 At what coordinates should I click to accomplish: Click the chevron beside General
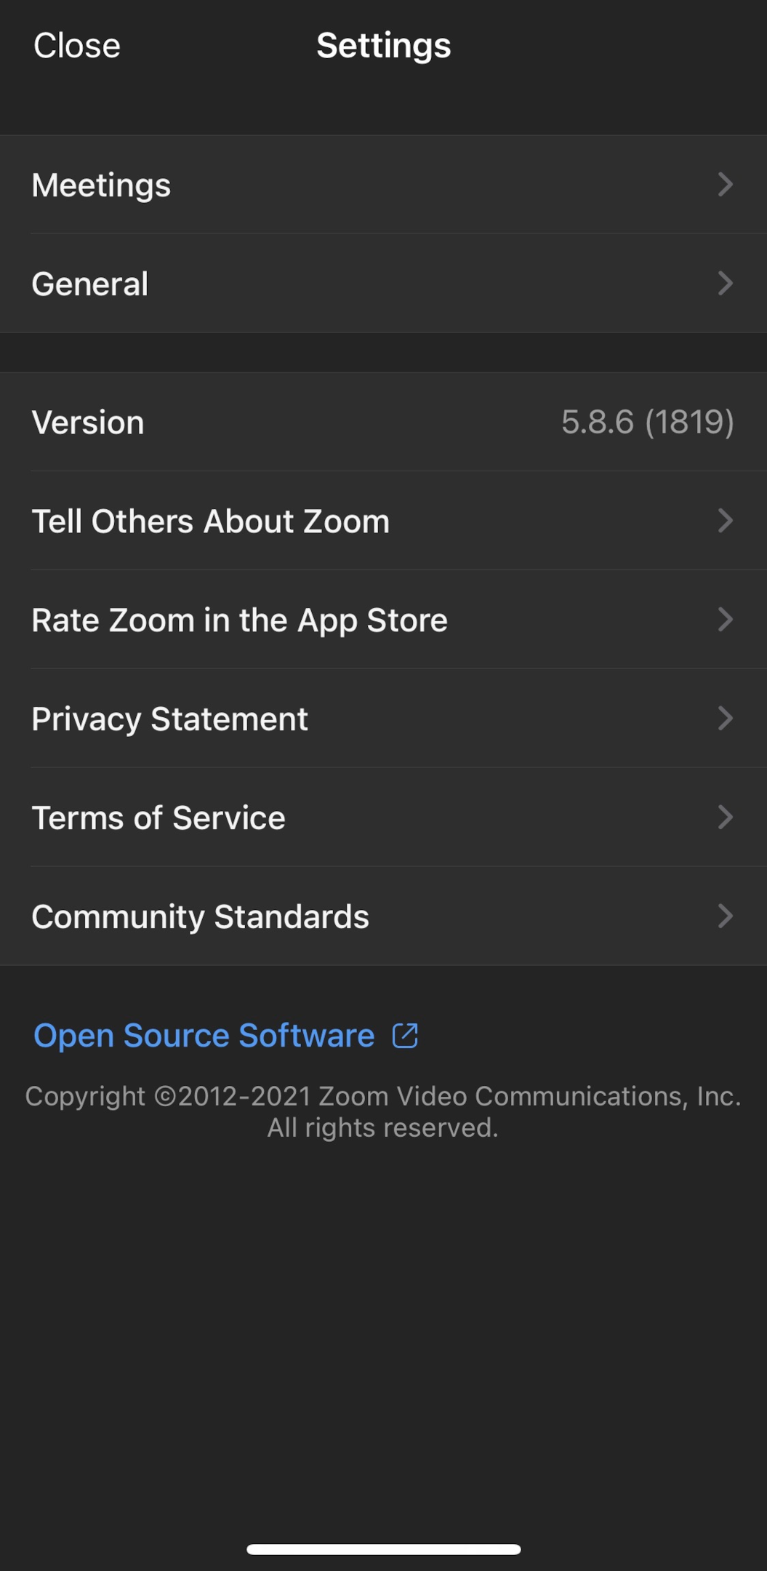click(724, 284)
